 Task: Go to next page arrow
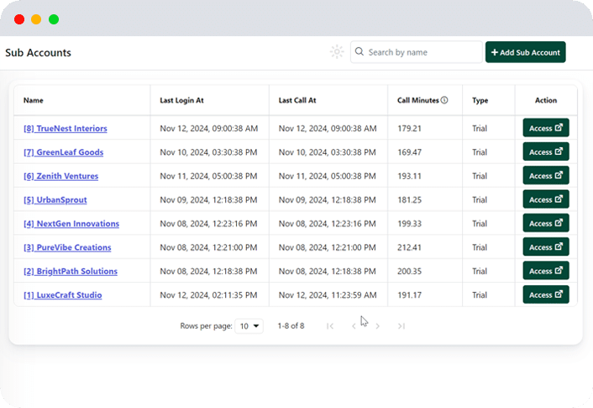pyautogui.click(x=377, y=326)
